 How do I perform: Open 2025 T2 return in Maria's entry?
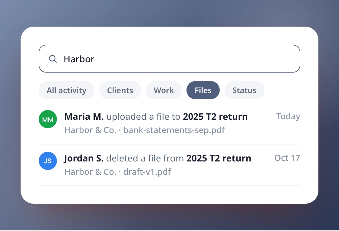click(215, 117)
